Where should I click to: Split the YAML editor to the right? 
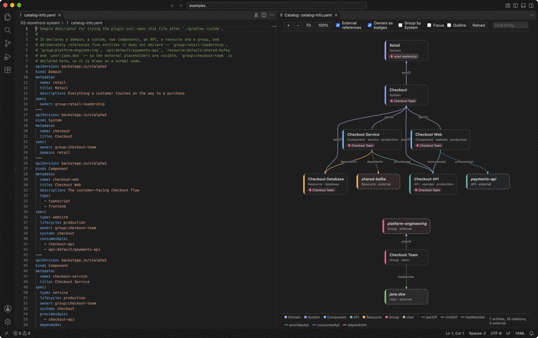tap(264, 15)
